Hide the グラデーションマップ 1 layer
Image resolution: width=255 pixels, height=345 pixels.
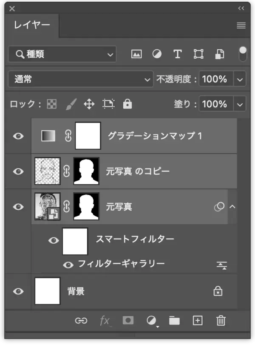(18, 136)
